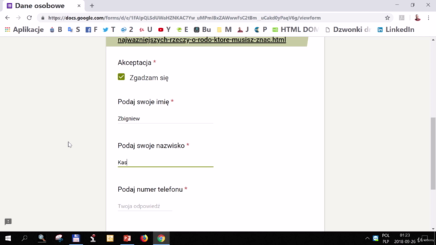Uncheck the Zgadzam się checkbox

(121, 77)
